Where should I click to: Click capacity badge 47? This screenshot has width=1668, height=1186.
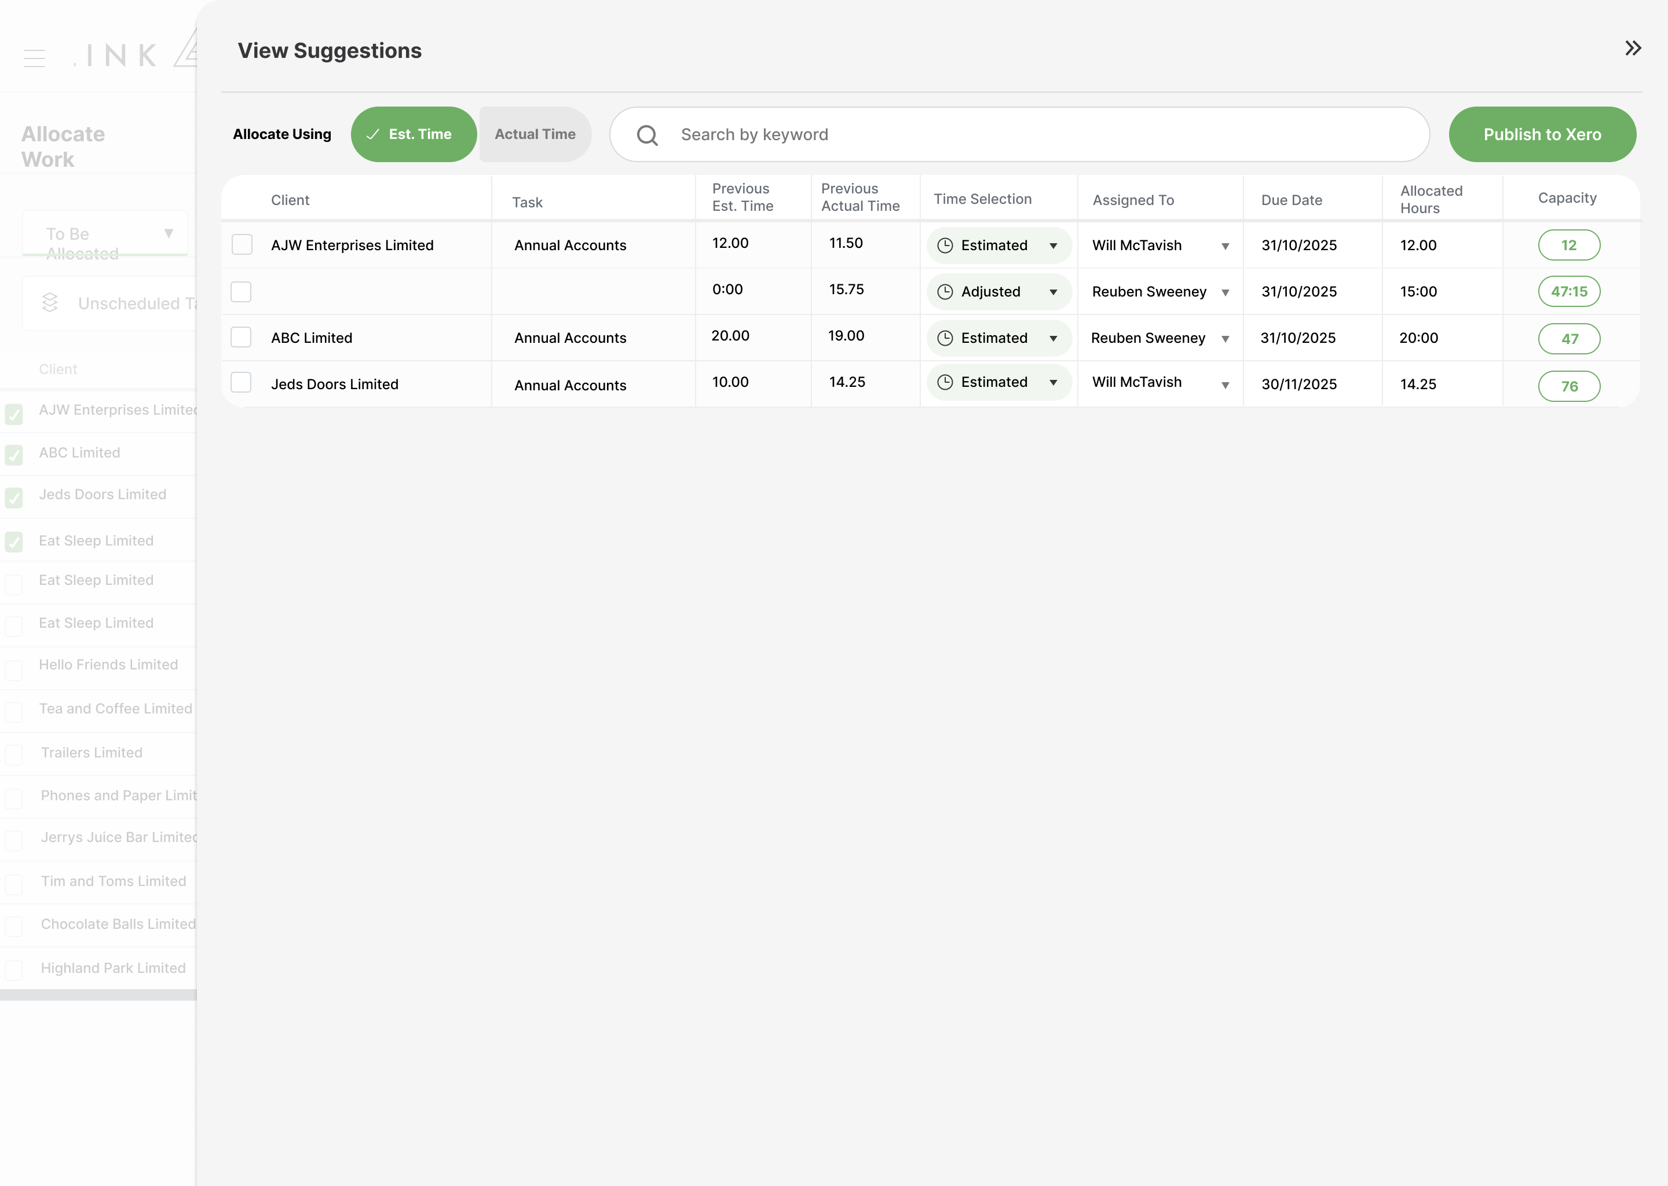1569,339
